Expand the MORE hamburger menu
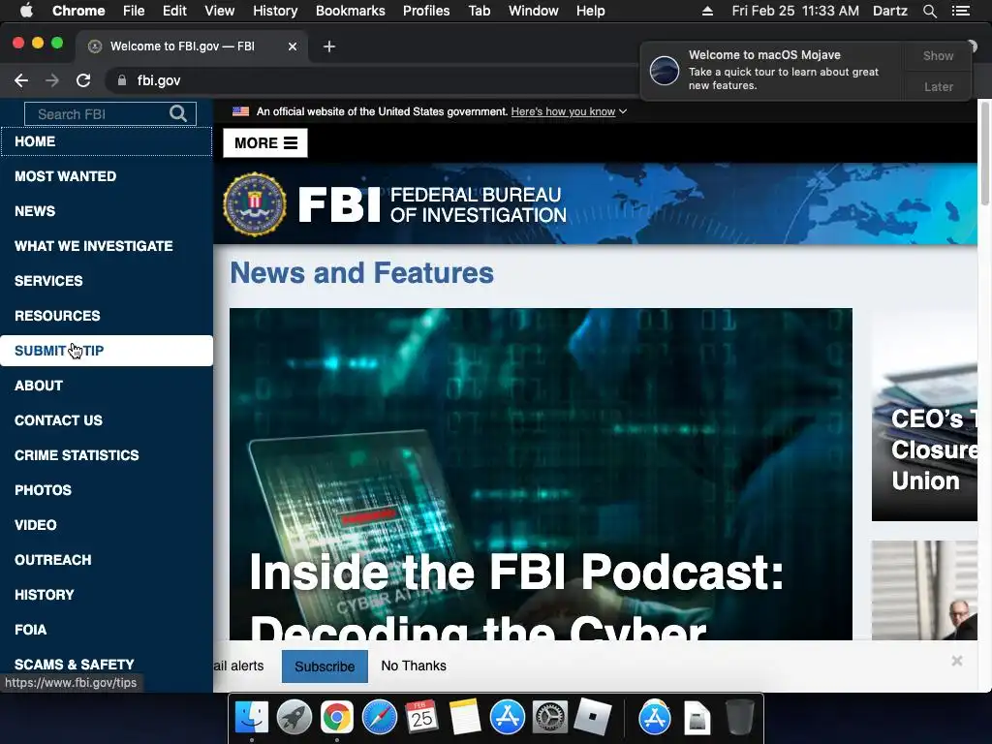Viewport: 992px width, 744px height. (x=265, y=143)
